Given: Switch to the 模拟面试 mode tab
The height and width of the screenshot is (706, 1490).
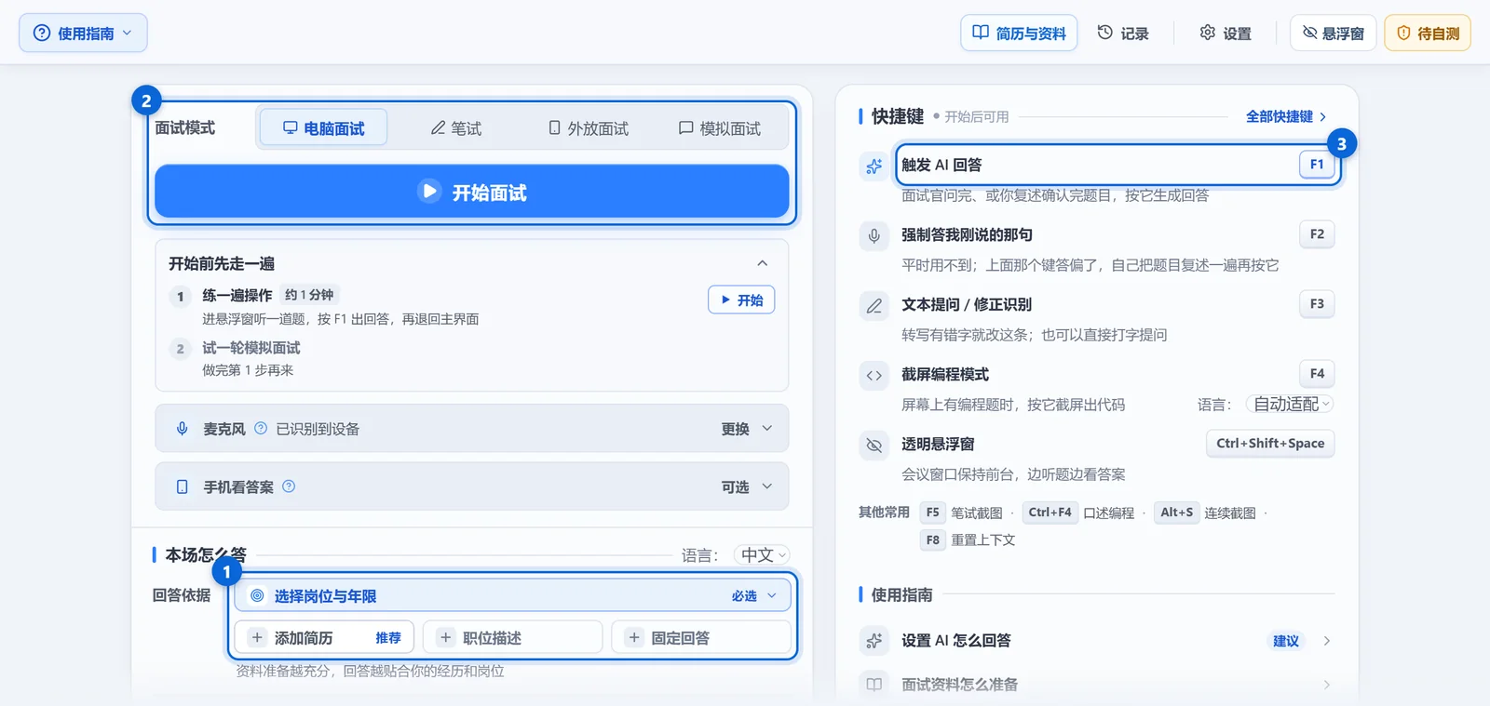Looking at the screenshot, I should pyautogui.click(x=720, y=128).
